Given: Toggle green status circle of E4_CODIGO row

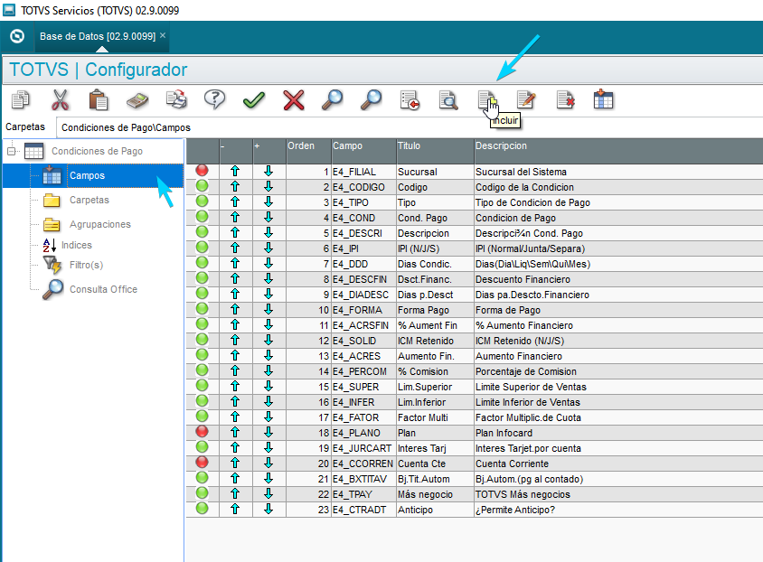Looking at the screenshot, I should click(202, 186).
